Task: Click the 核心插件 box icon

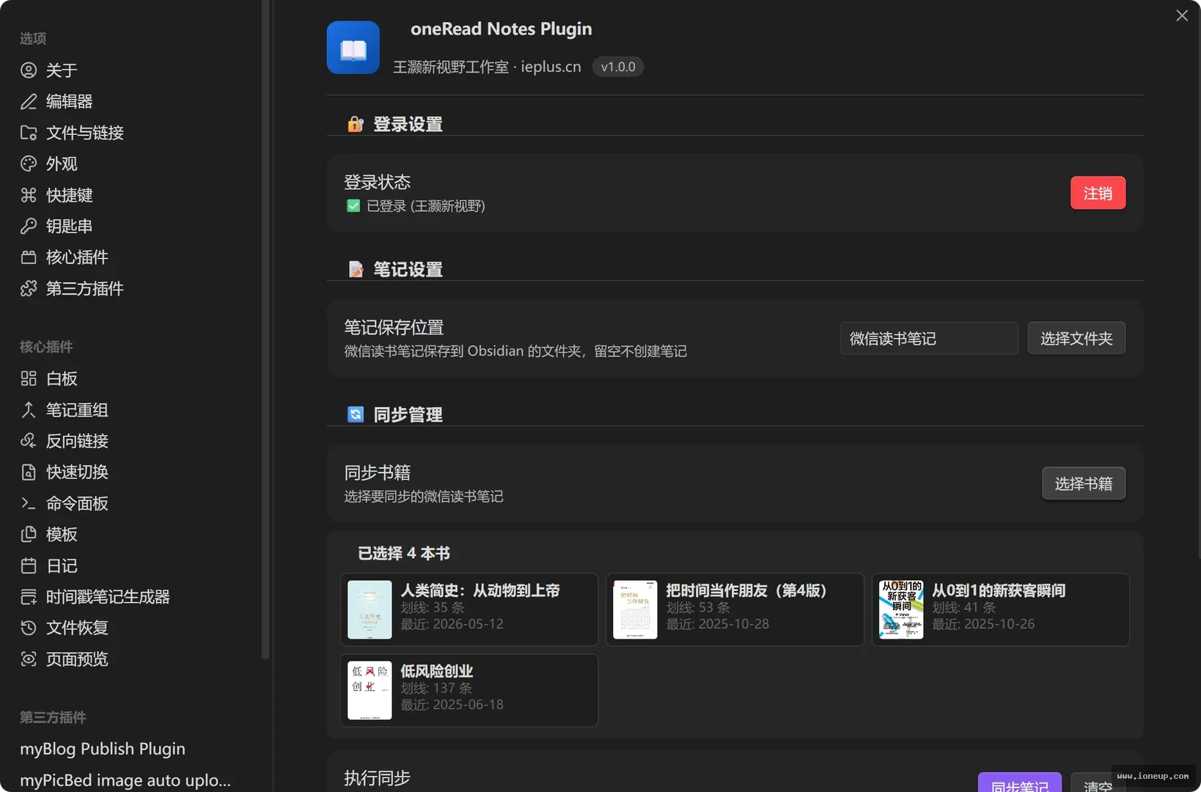Action: 29,257
